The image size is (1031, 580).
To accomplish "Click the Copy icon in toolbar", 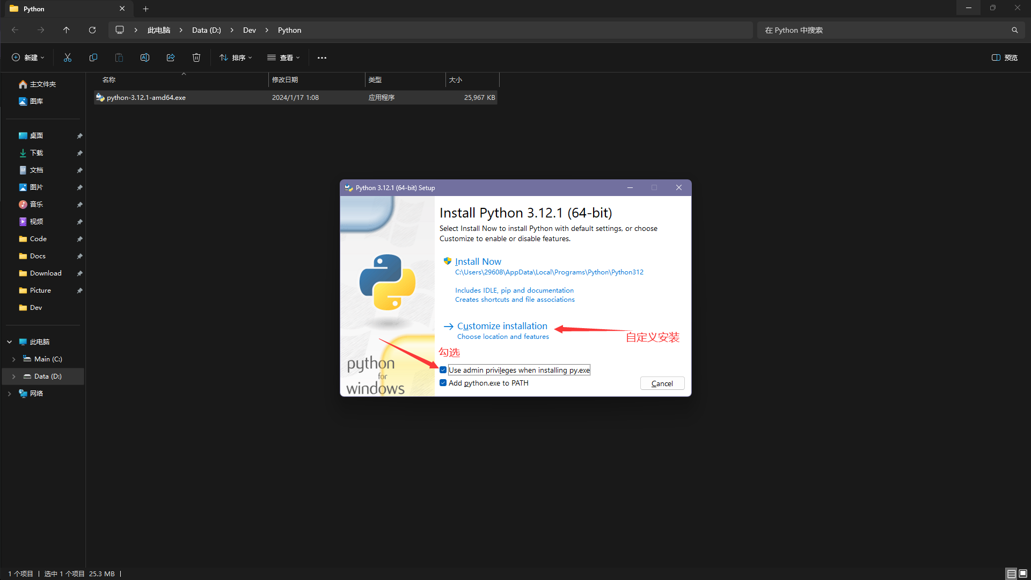I will [93, 57].
